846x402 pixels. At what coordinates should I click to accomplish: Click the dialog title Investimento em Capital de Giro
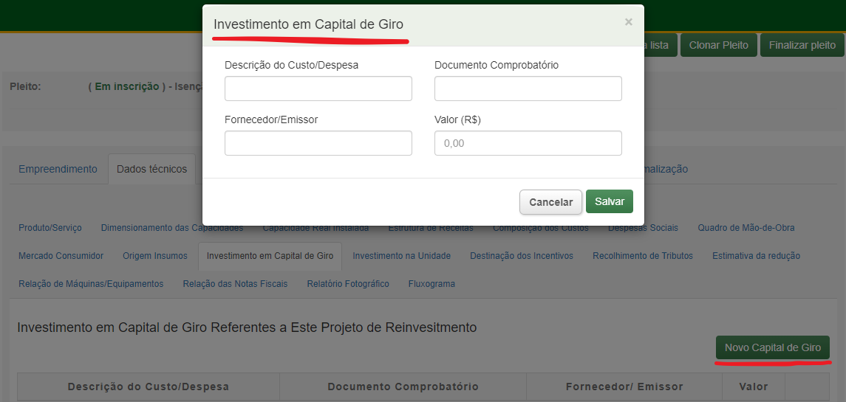pos(308,24)
